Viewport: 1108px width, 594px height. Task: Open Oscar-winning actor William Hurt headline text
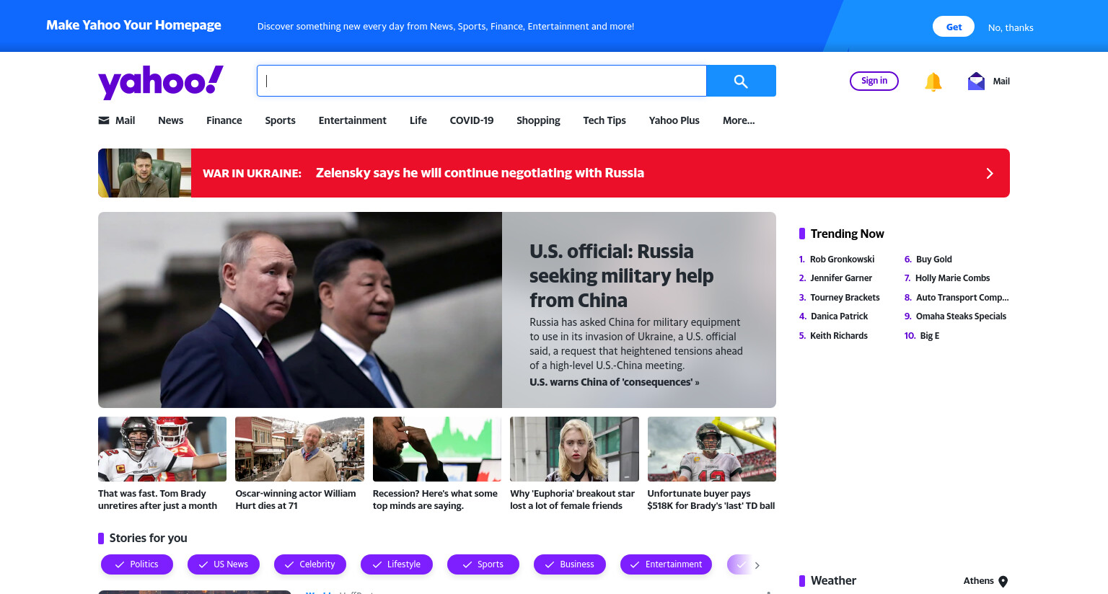pyautogui.click(x=296, y=500)
